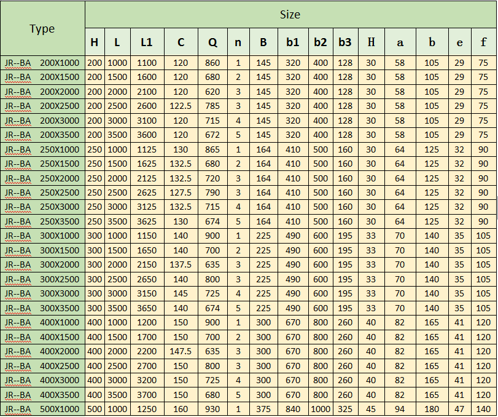The width and height of the screenshot is (498, 417).
Task: Select type cell JR--BA 200X1000
Action: click(42, 63)
